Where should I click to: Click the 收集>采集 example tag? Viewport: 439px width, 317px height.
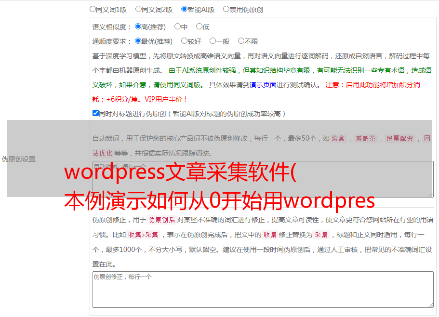[x=143, y=235]
